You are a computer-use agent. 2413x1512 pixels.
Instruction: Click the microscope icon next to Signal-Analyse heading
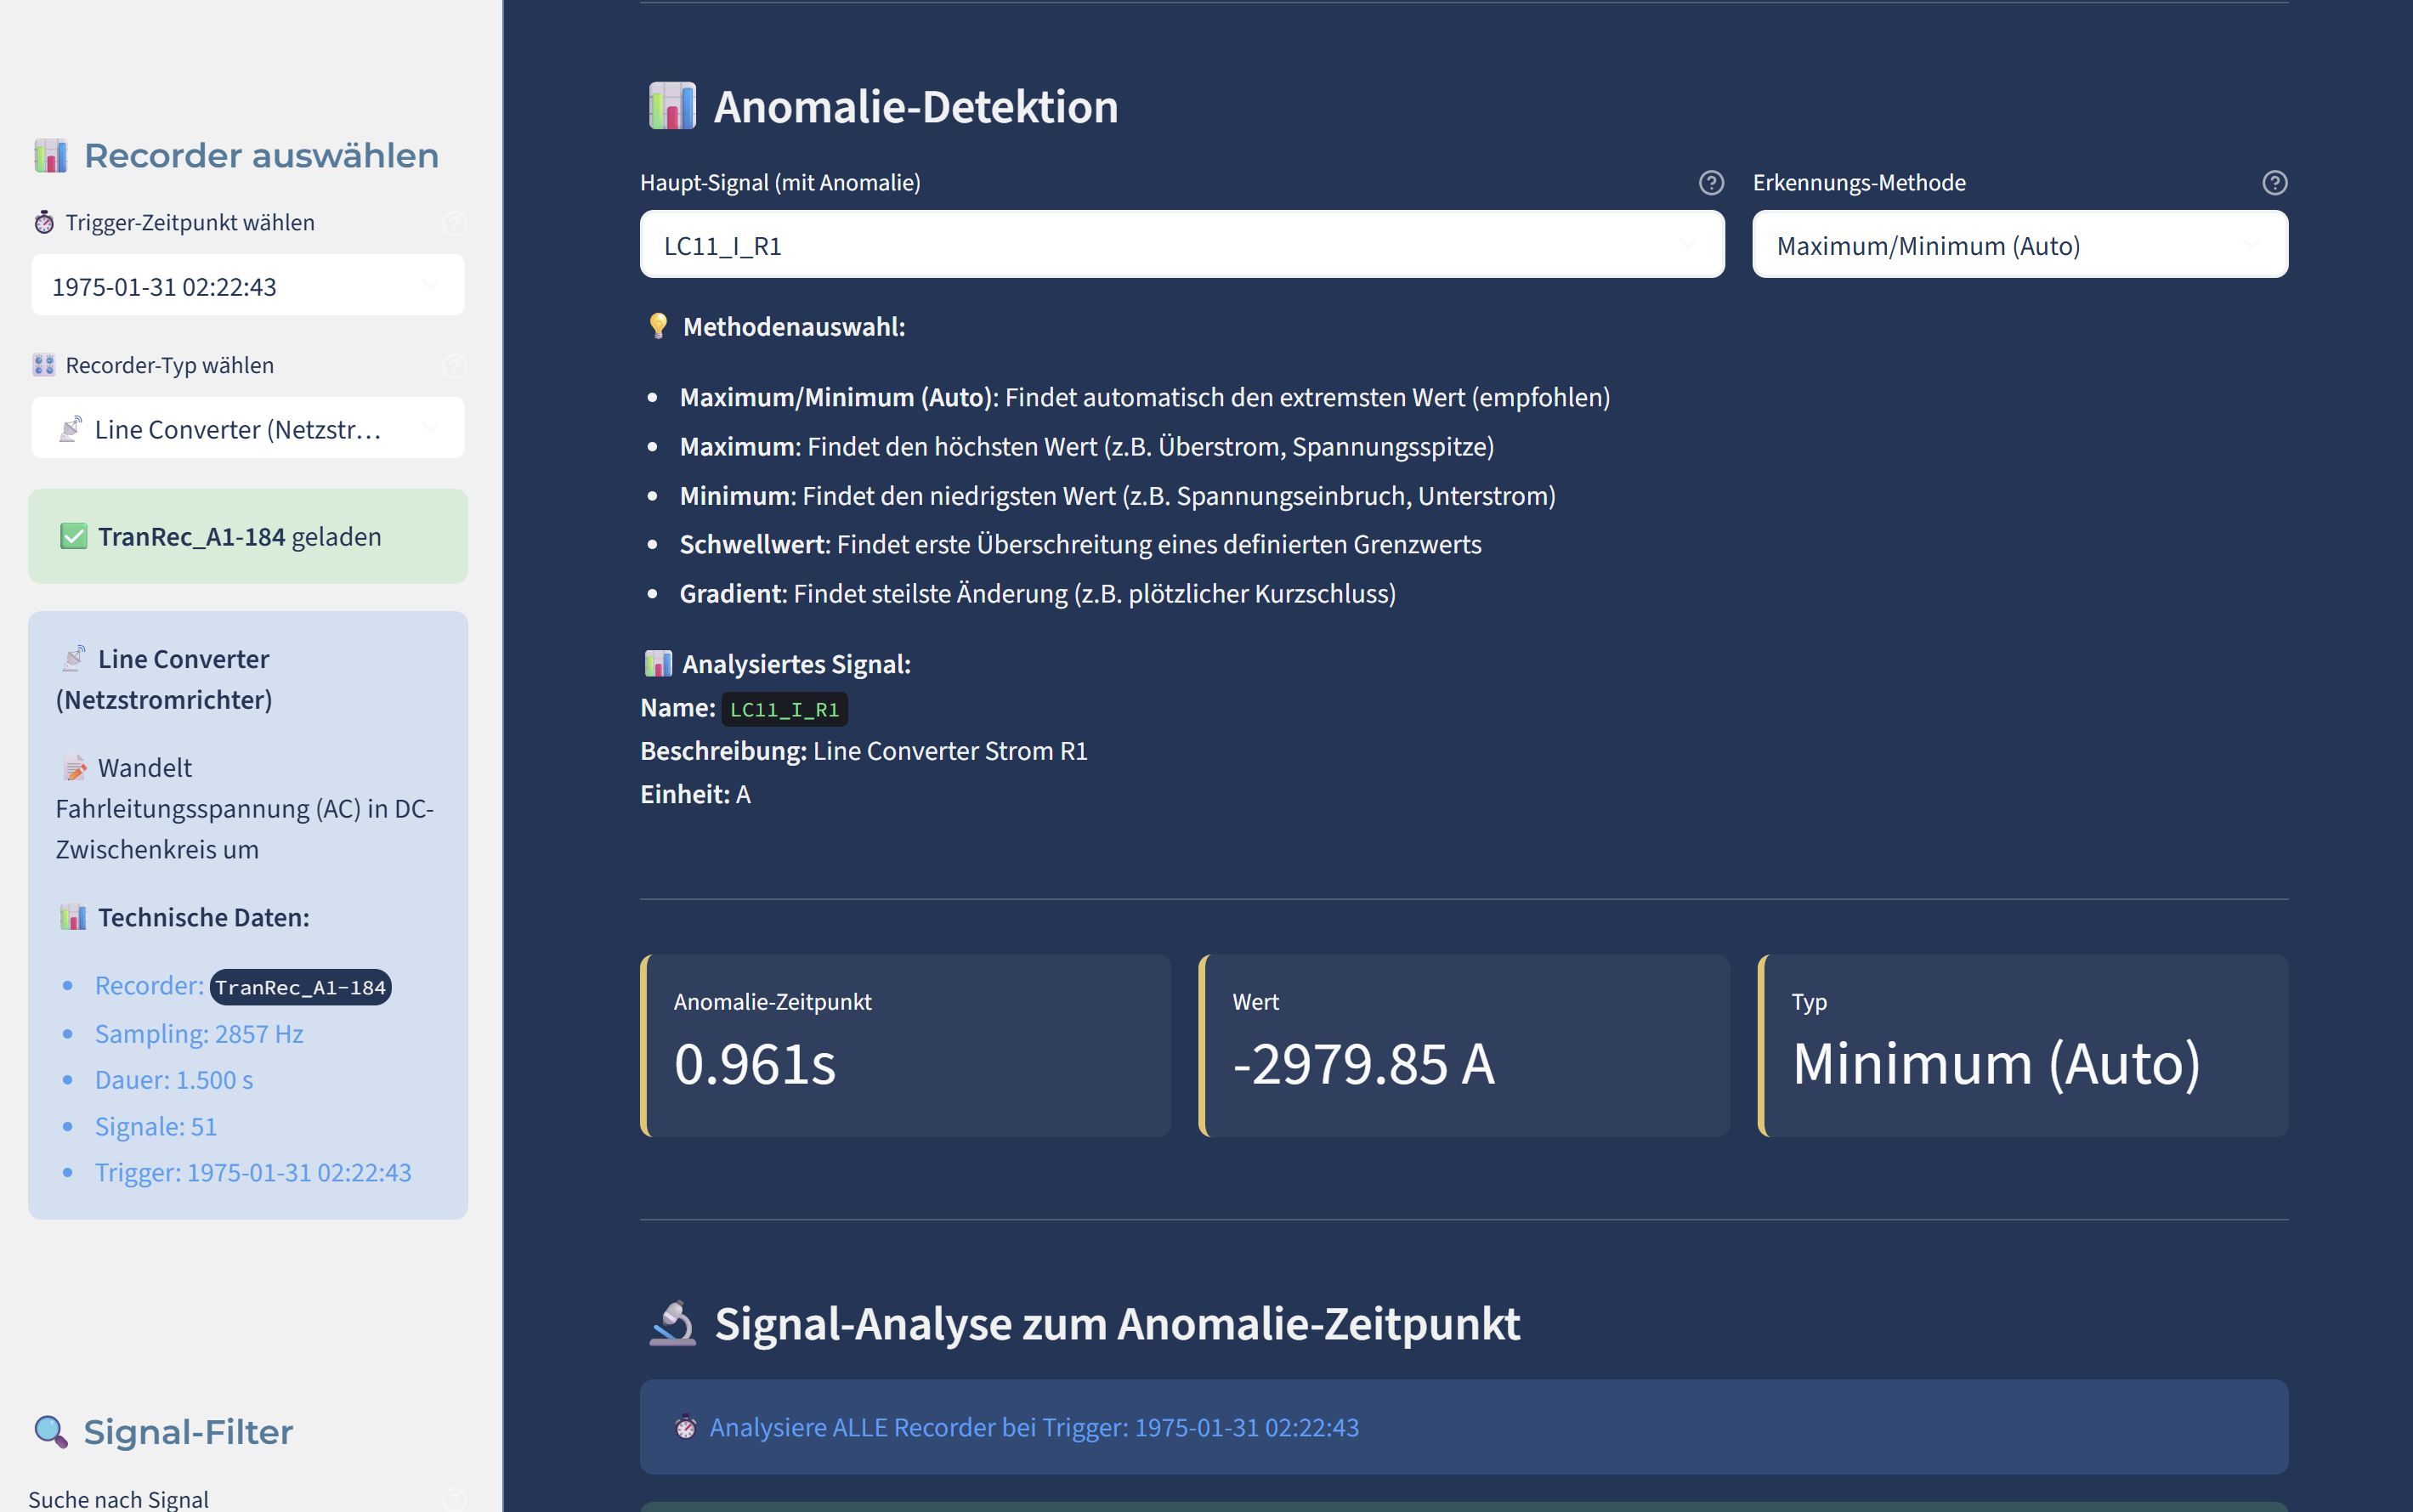[674, 1322]
